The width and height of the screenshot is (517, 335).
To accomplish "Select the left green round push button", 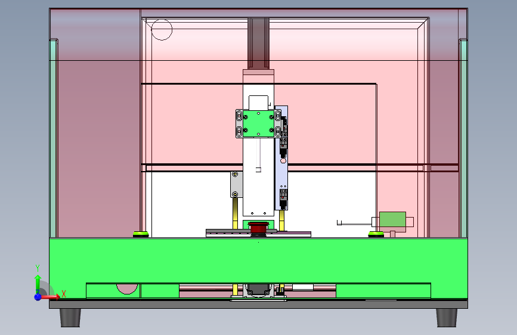I will click(x=141, y=234).
